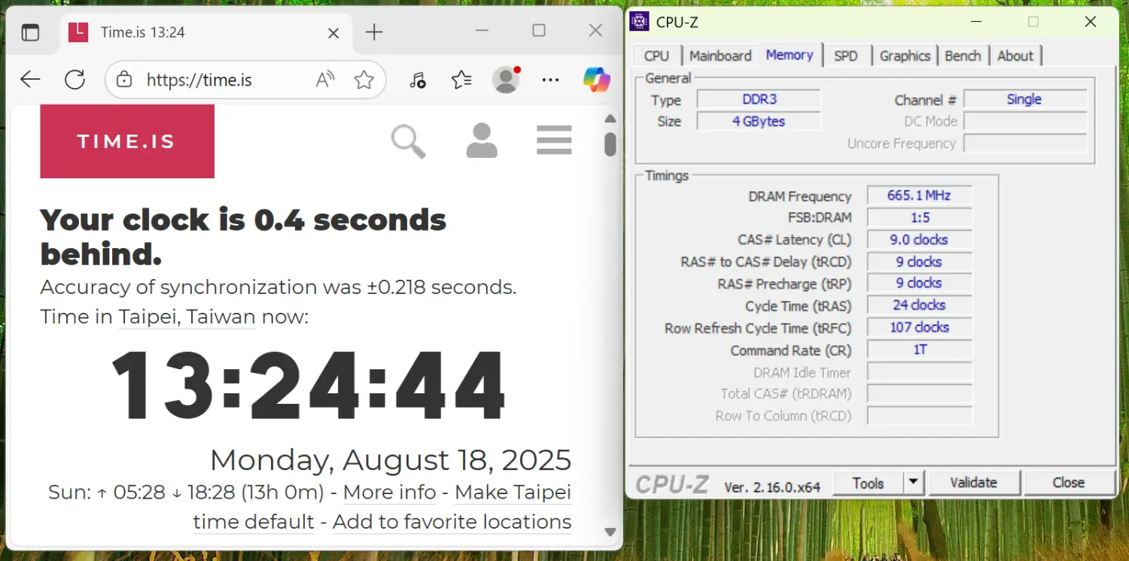
Task: Open a new tab with plus button
Action: (374, 32)
